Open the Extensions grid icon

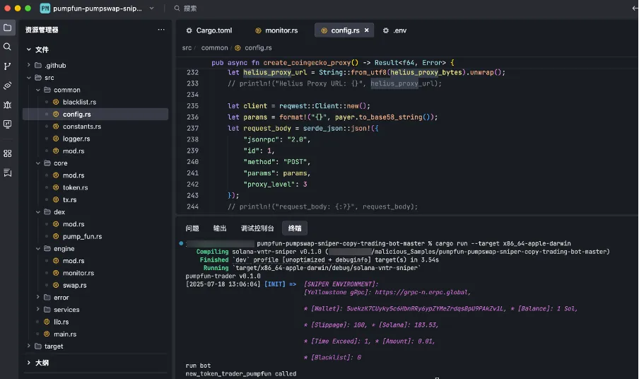coord(8,153)
